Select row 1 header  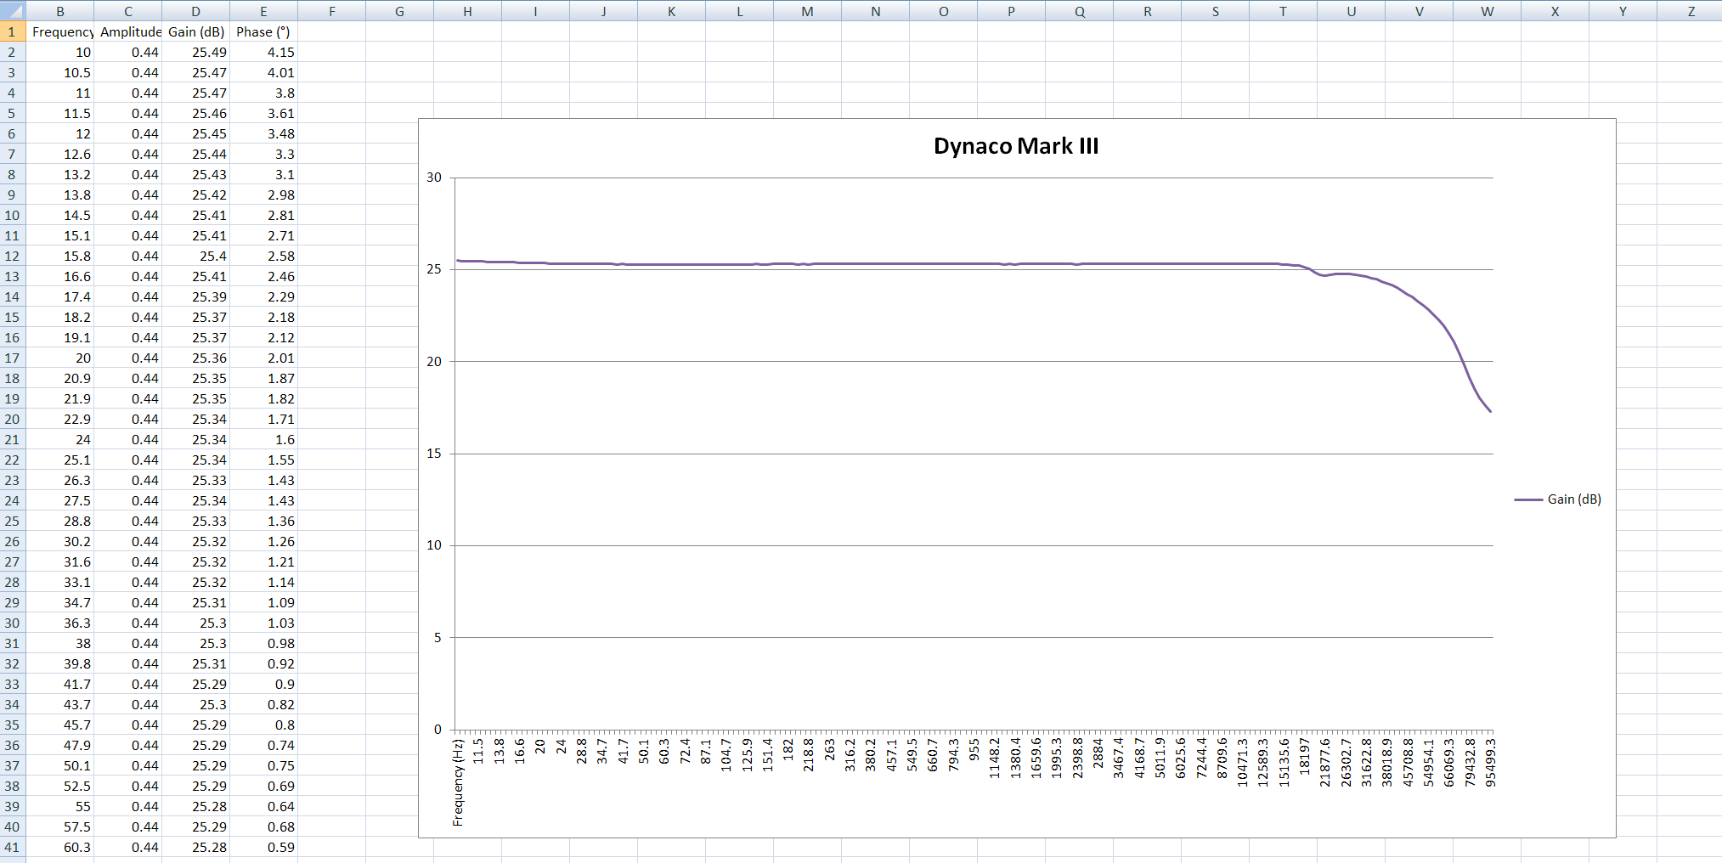click(x=12, y=31)
